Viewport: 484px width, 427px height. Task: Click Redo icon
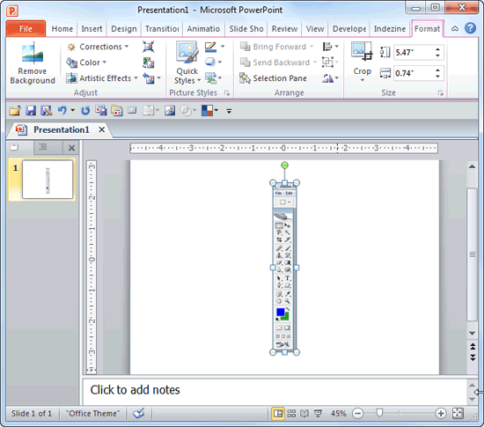pos(85,111)
